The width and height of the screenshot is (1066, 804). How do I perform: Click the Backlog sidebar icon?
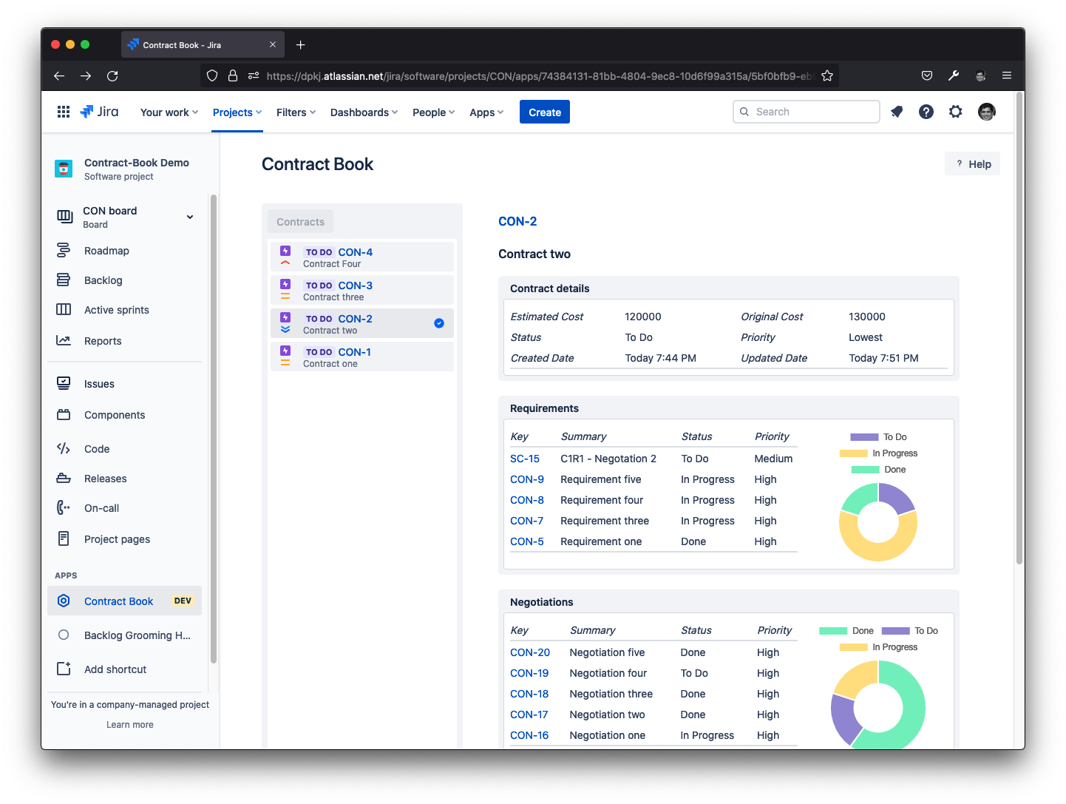[64, 280]
